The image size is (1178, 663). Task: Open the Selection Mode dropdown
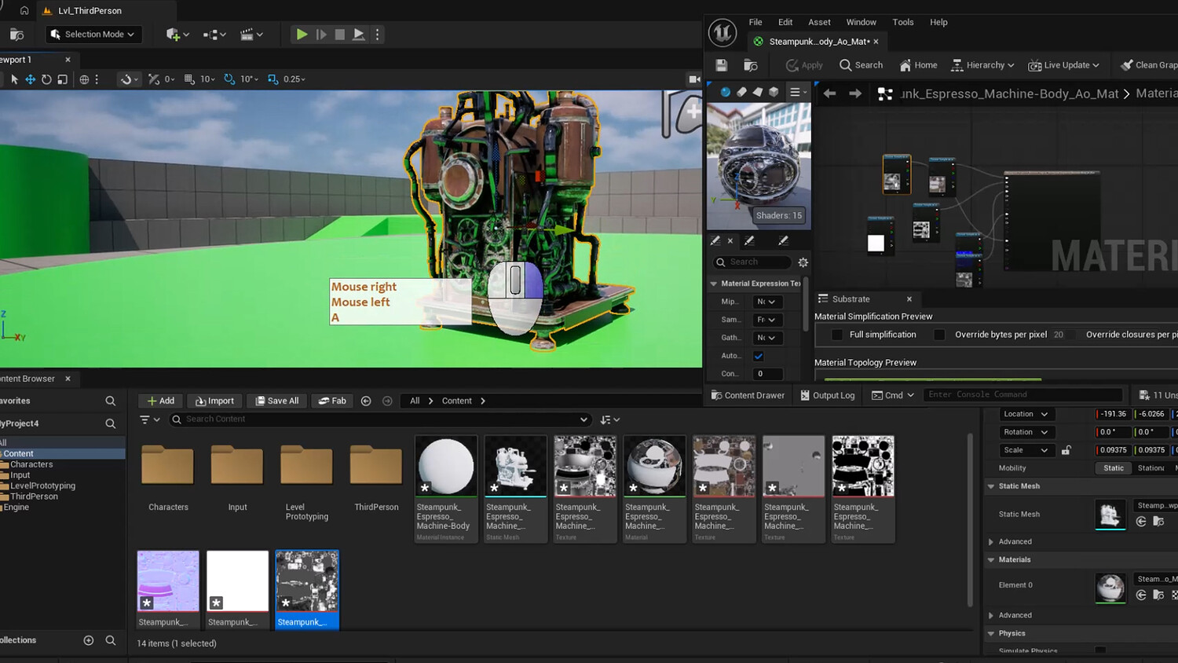pos(93,35)
